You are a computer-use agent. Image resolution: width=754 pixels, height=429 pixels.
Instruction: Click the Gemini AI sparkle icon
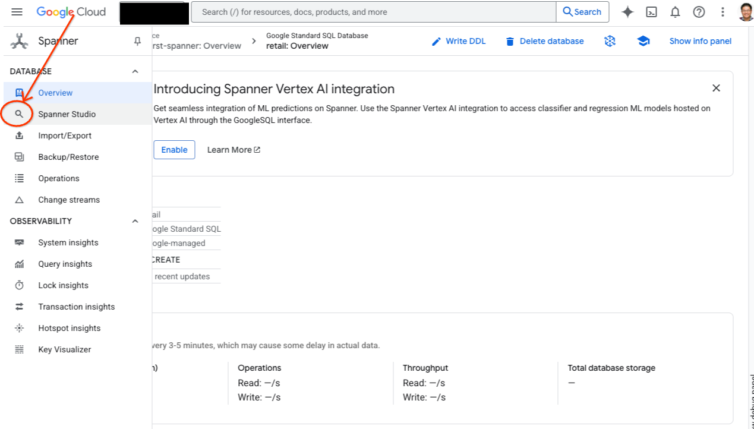tap(627, 12)
